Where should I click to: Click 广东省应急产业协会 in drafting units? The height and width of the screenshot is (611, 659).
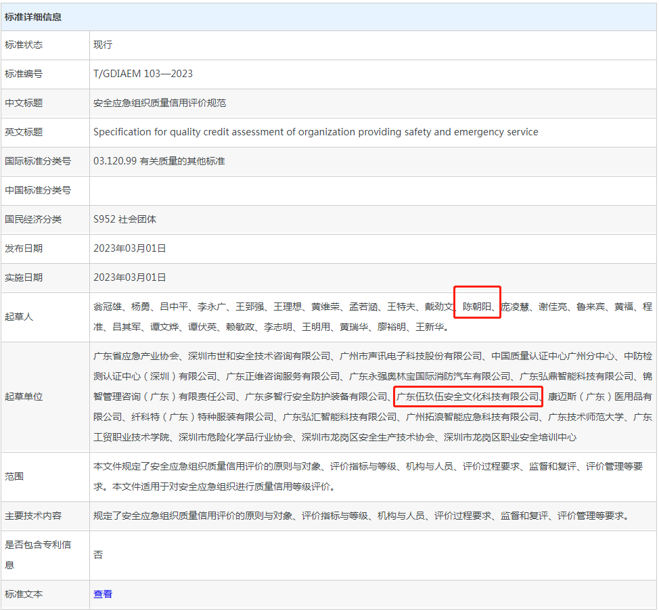click(136, 356)
